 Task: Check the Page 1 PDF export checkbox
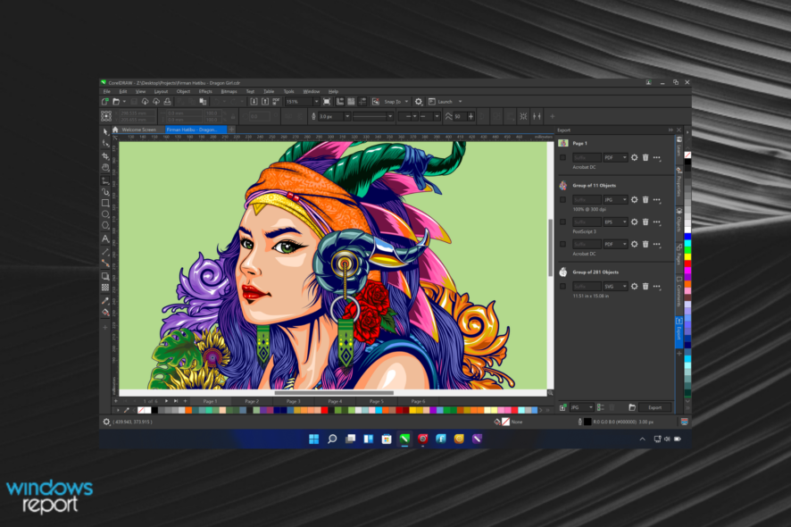(563, 157)
